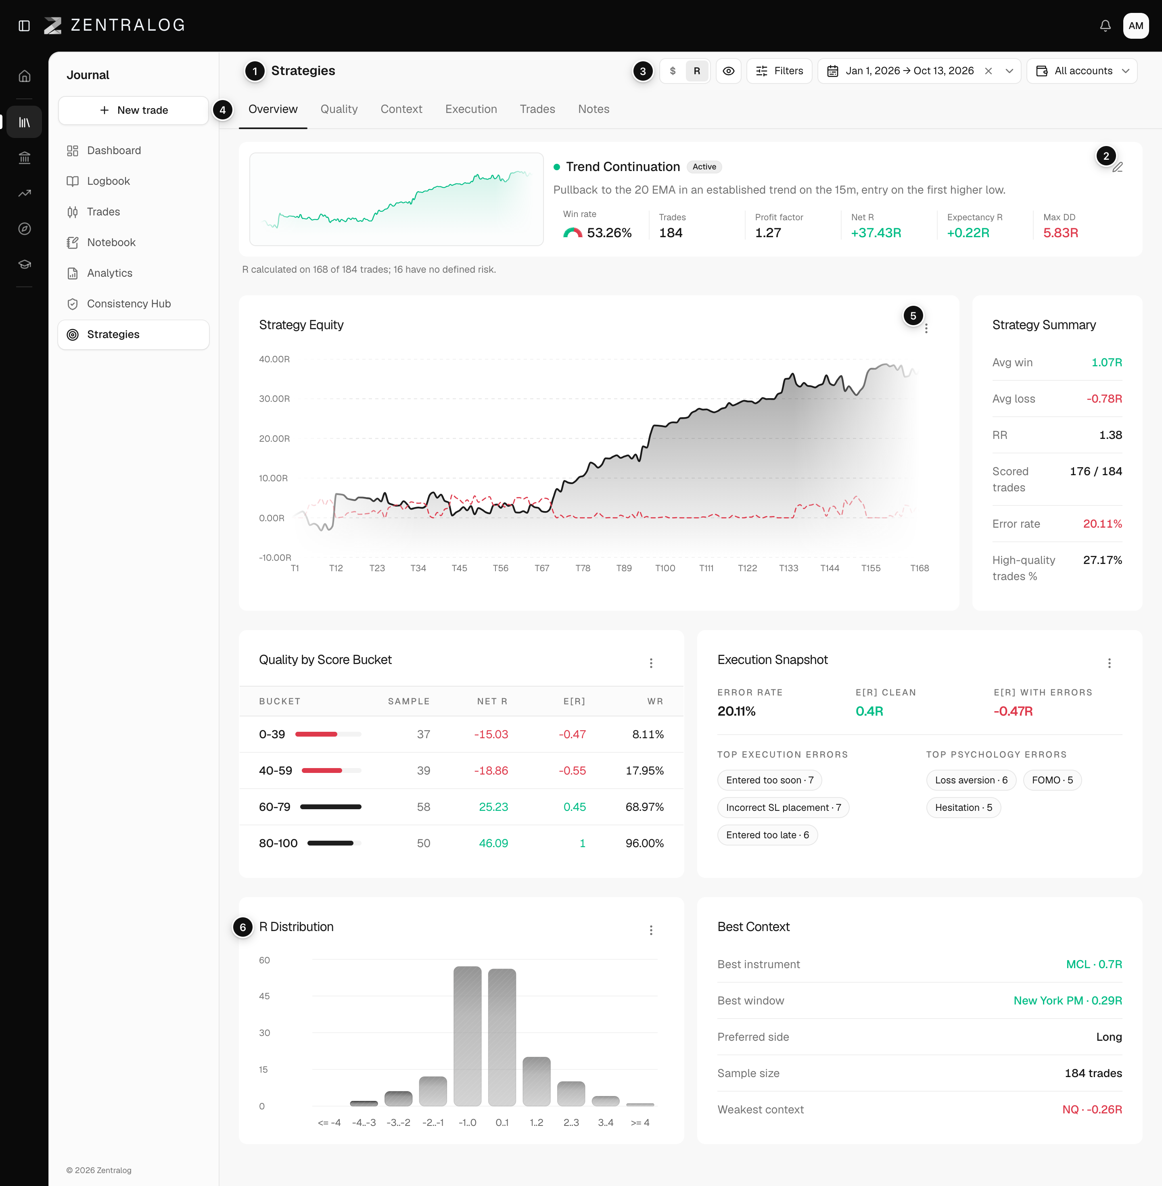Screen dimensions: 1162x1186
Task: Open Notebook in the sidebar
Action: point(134,242)
